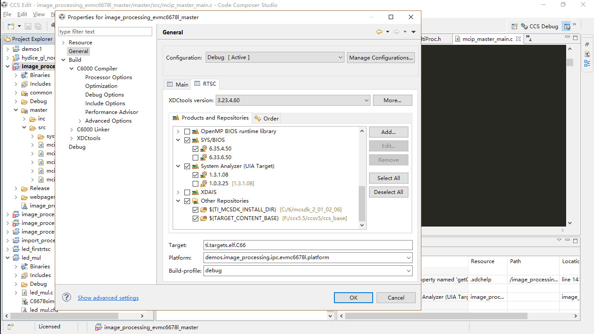The width and height of the screenshot is (594, 334).
Task: Click the Add... button
Action: tap(388, 132)
